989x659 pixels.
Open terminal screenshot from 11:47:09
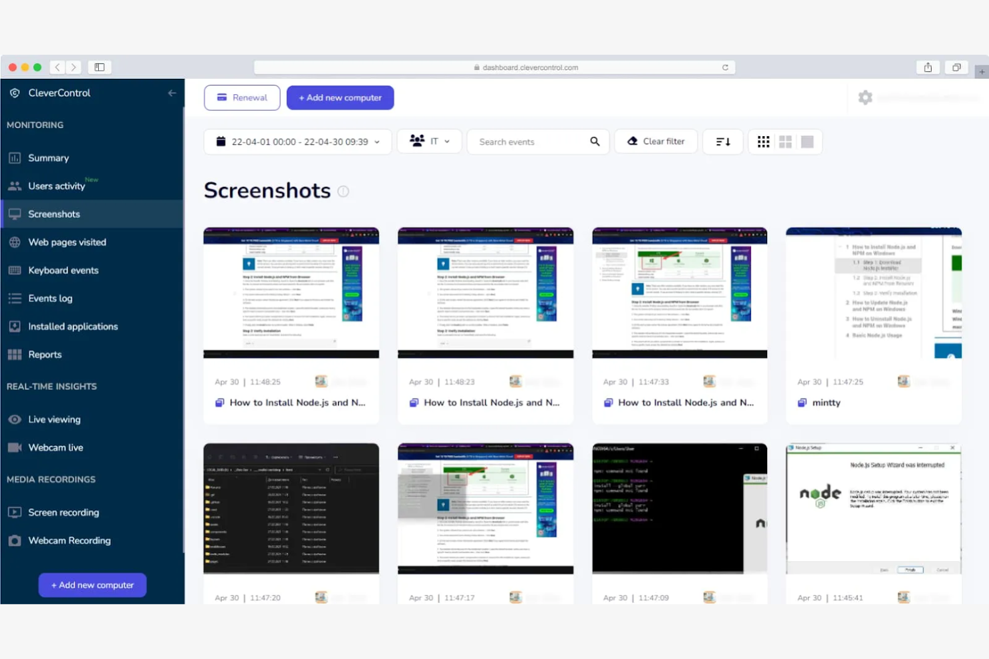pos(680,509)
